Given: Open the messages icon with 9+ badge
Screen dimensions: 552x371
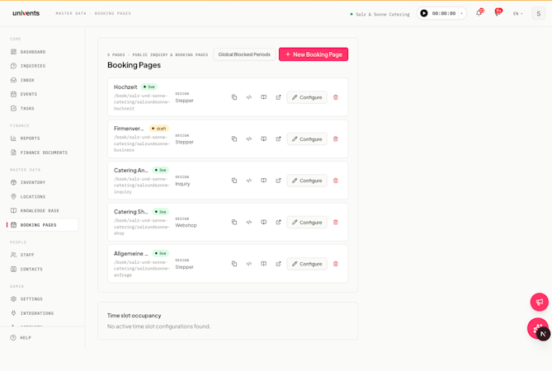Looking at the screenshot, I should pos(498,13).
